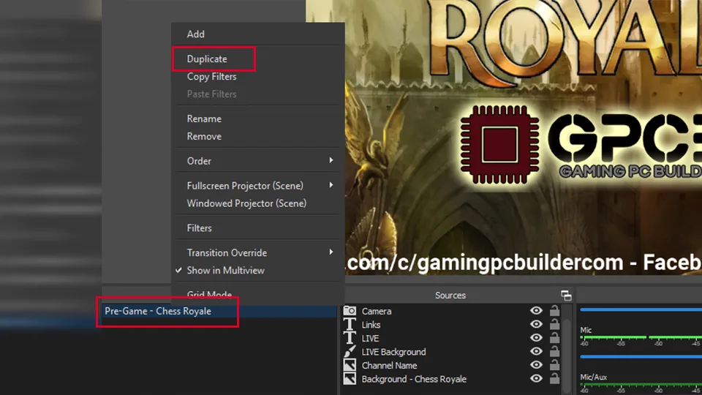Lock the Background - Chess Royale source
Image resolution: width=702 pixels, height=395 pixels.
click(554, 378)
